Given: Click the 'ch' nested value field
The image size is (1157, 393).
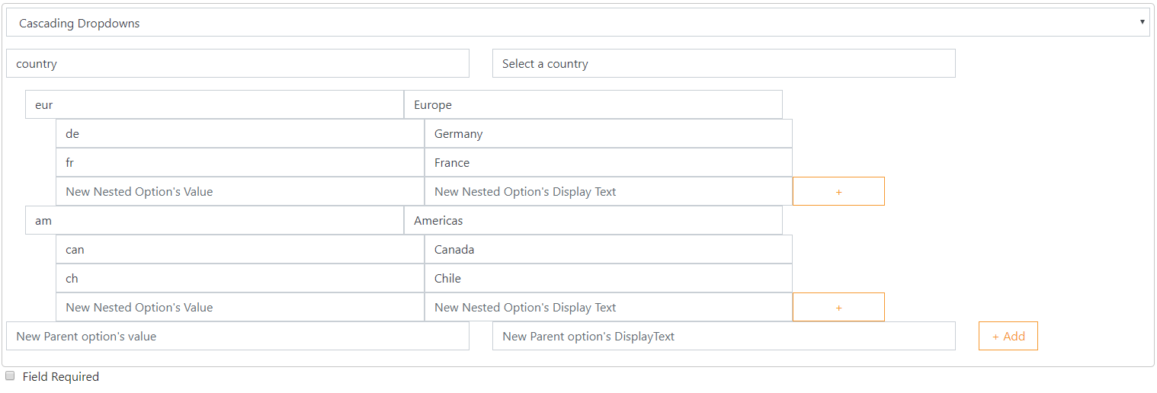Looking at the screenshot, I should tap(240, 278).
